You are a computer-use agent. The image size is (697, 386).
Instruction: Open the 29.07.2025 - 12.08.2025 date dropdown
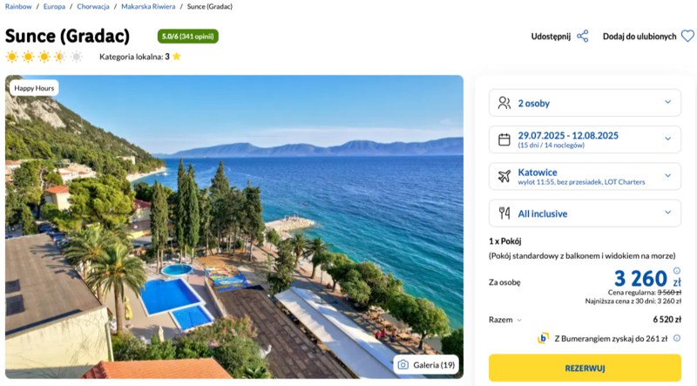(x=585, y=139)
